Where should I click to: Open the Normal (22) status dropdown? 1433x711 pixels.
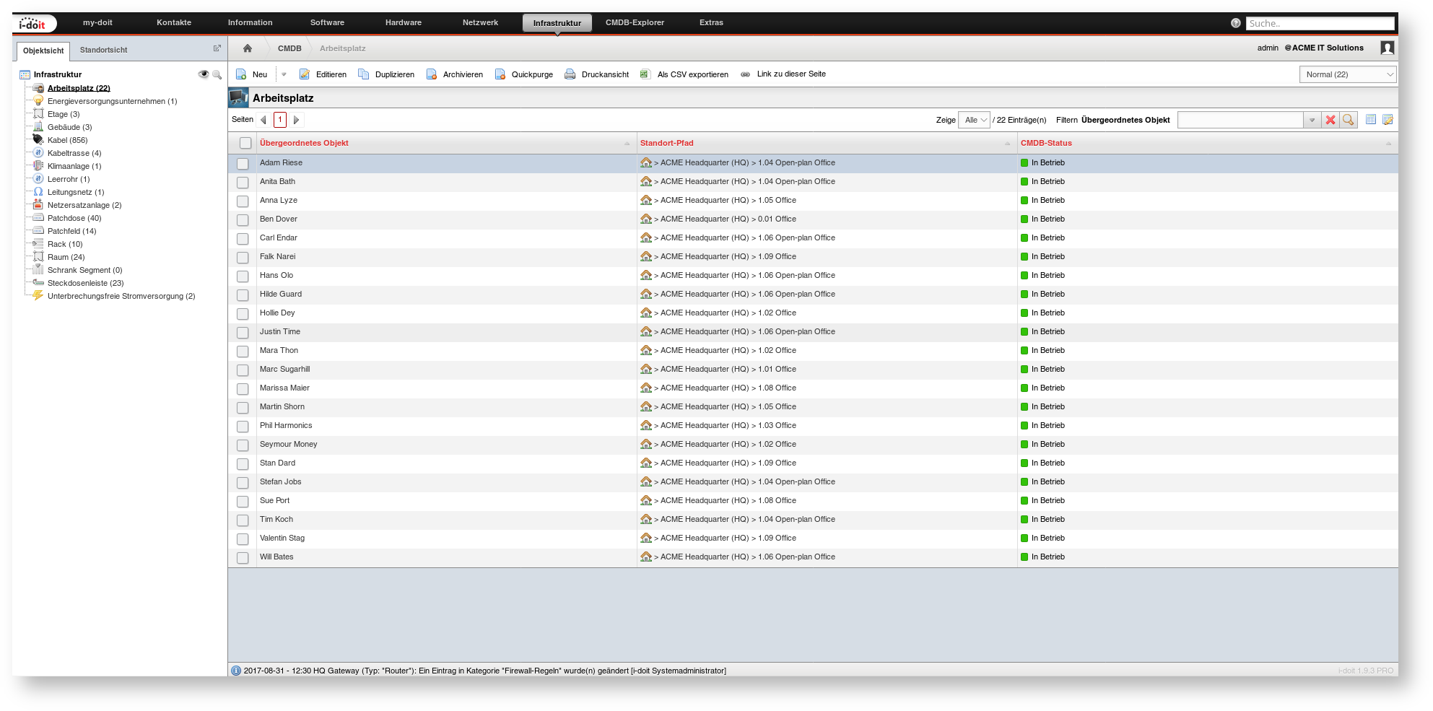[1347, 74]
